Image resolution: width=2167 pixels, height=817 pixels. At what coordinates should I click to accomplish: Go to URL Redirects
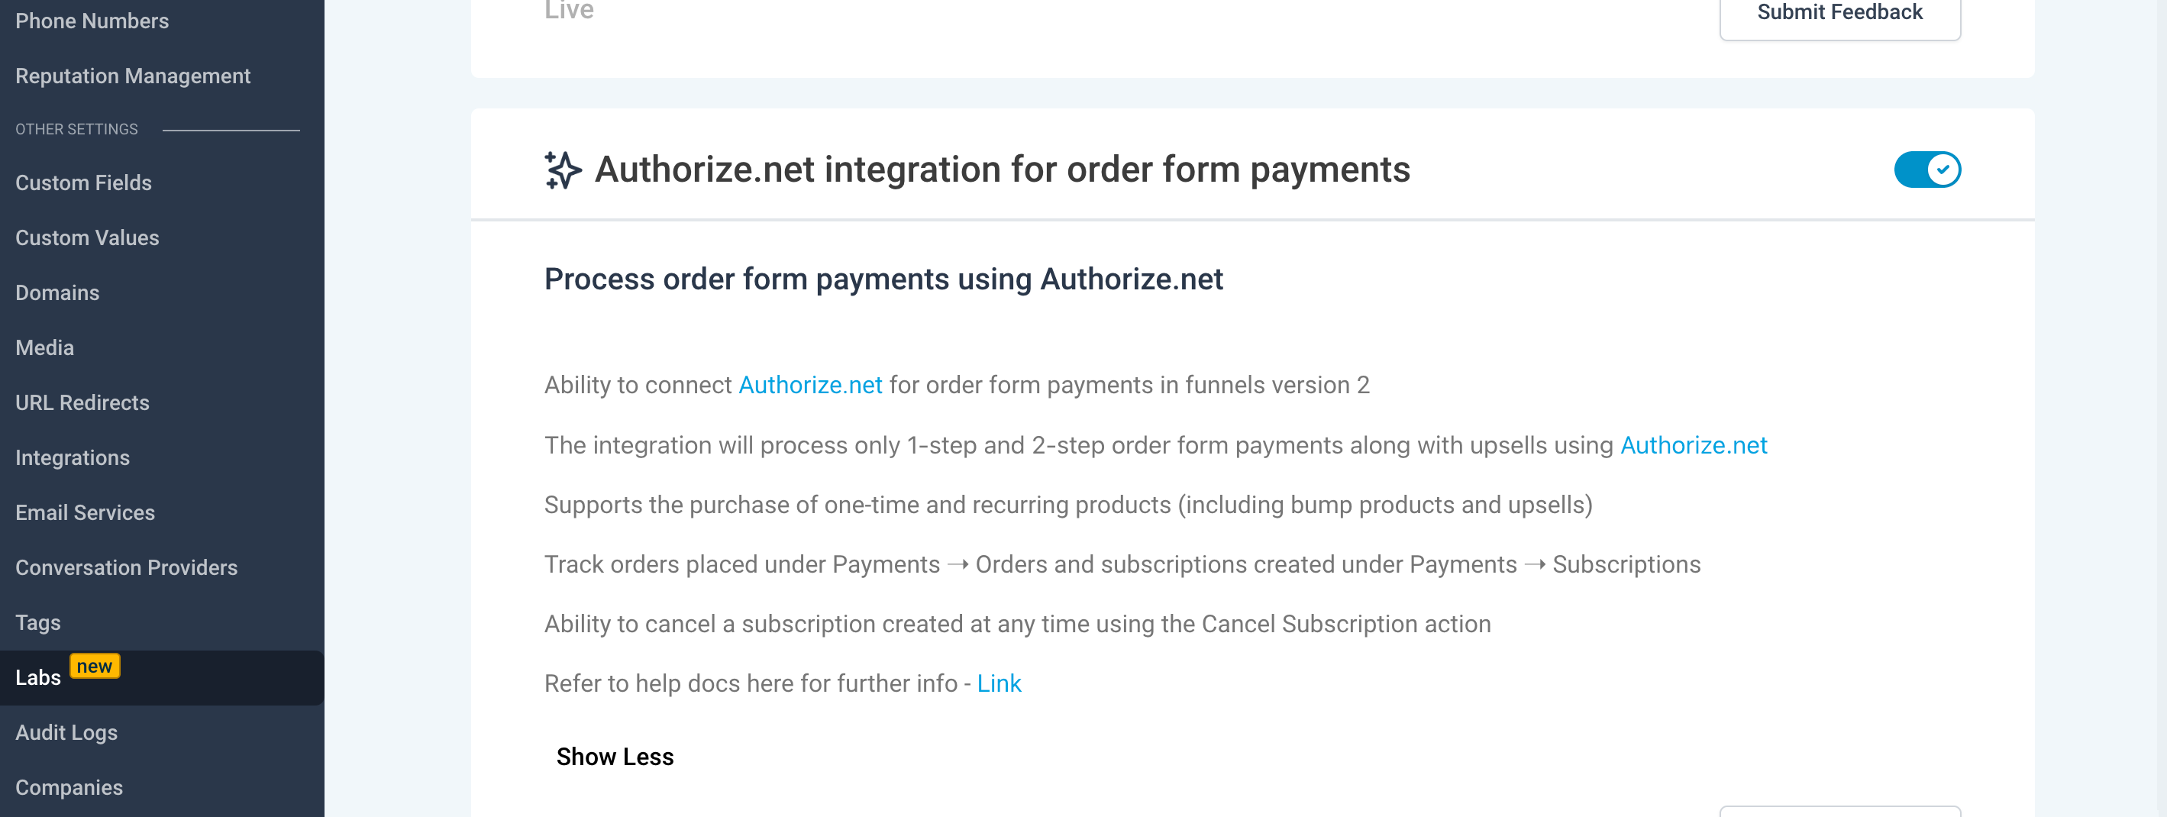pyautogui.click(x=82, y=402)
